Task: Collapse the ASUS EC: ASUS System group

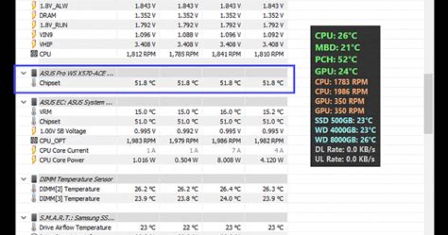Action: [x=24, y=102]
